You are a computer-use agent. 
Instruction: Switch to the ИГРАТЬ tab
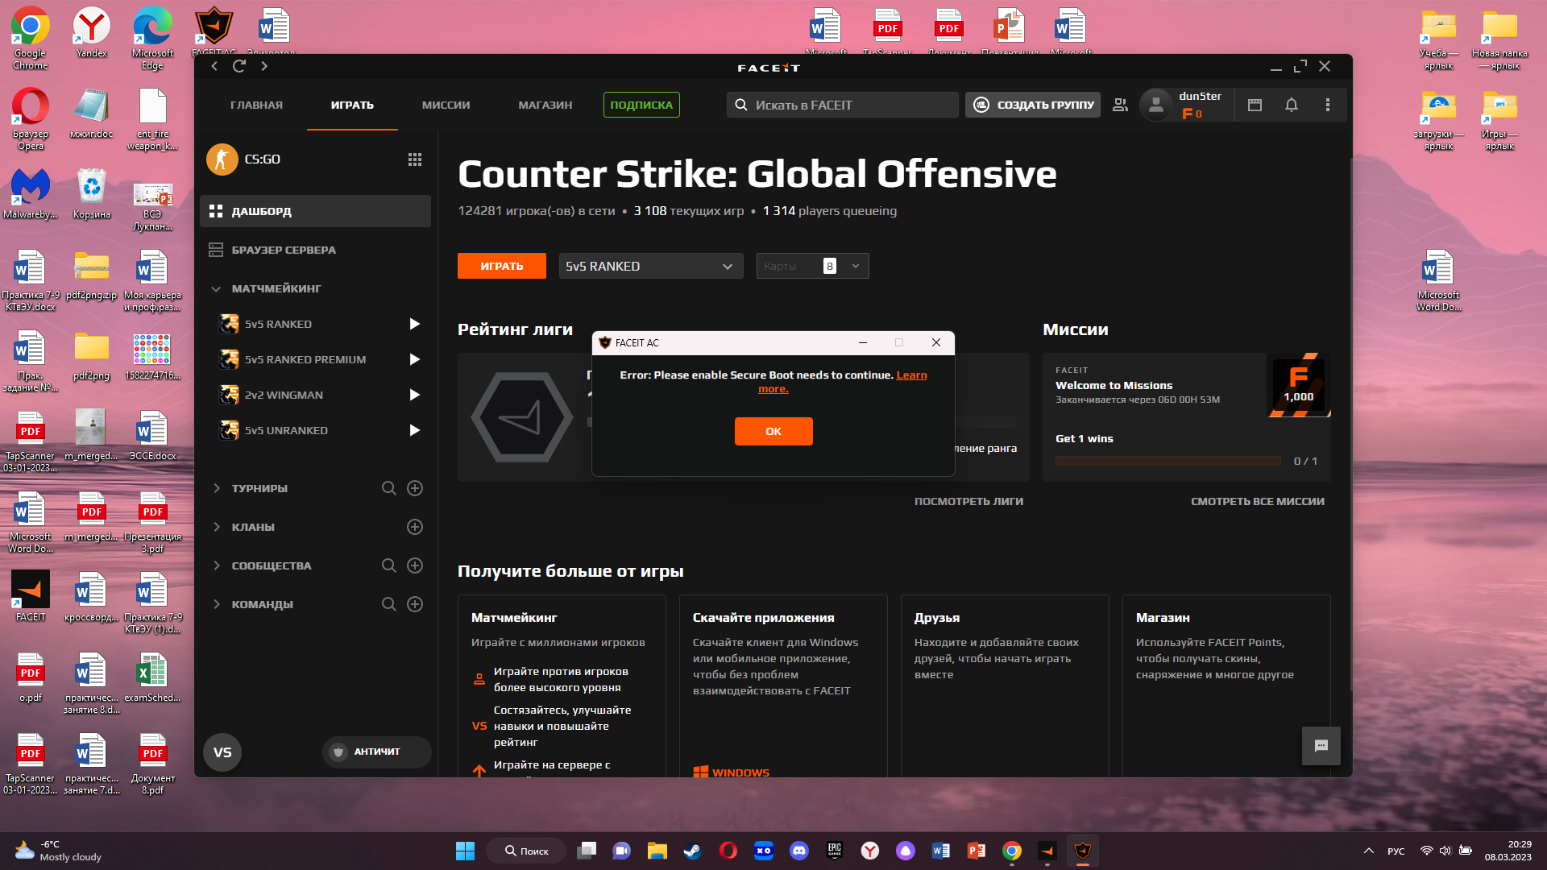tap(352, 105)
